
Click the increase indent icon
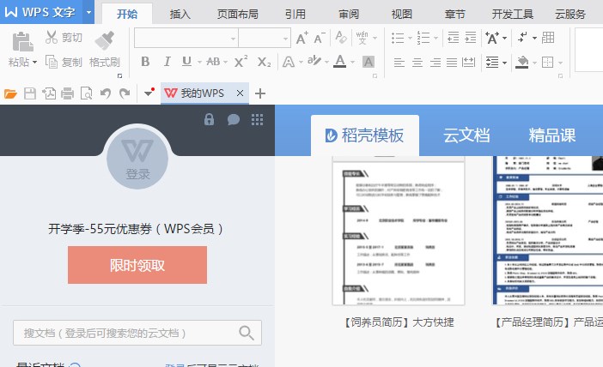[471, 38]
